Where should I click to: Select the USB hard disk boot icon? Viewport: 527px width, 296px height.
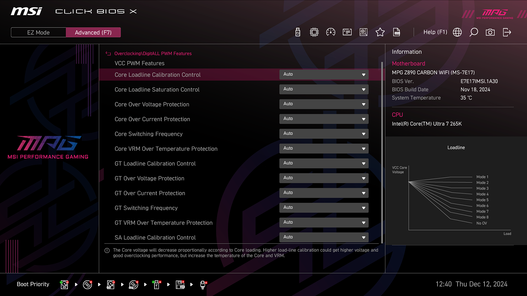point(111,284)
